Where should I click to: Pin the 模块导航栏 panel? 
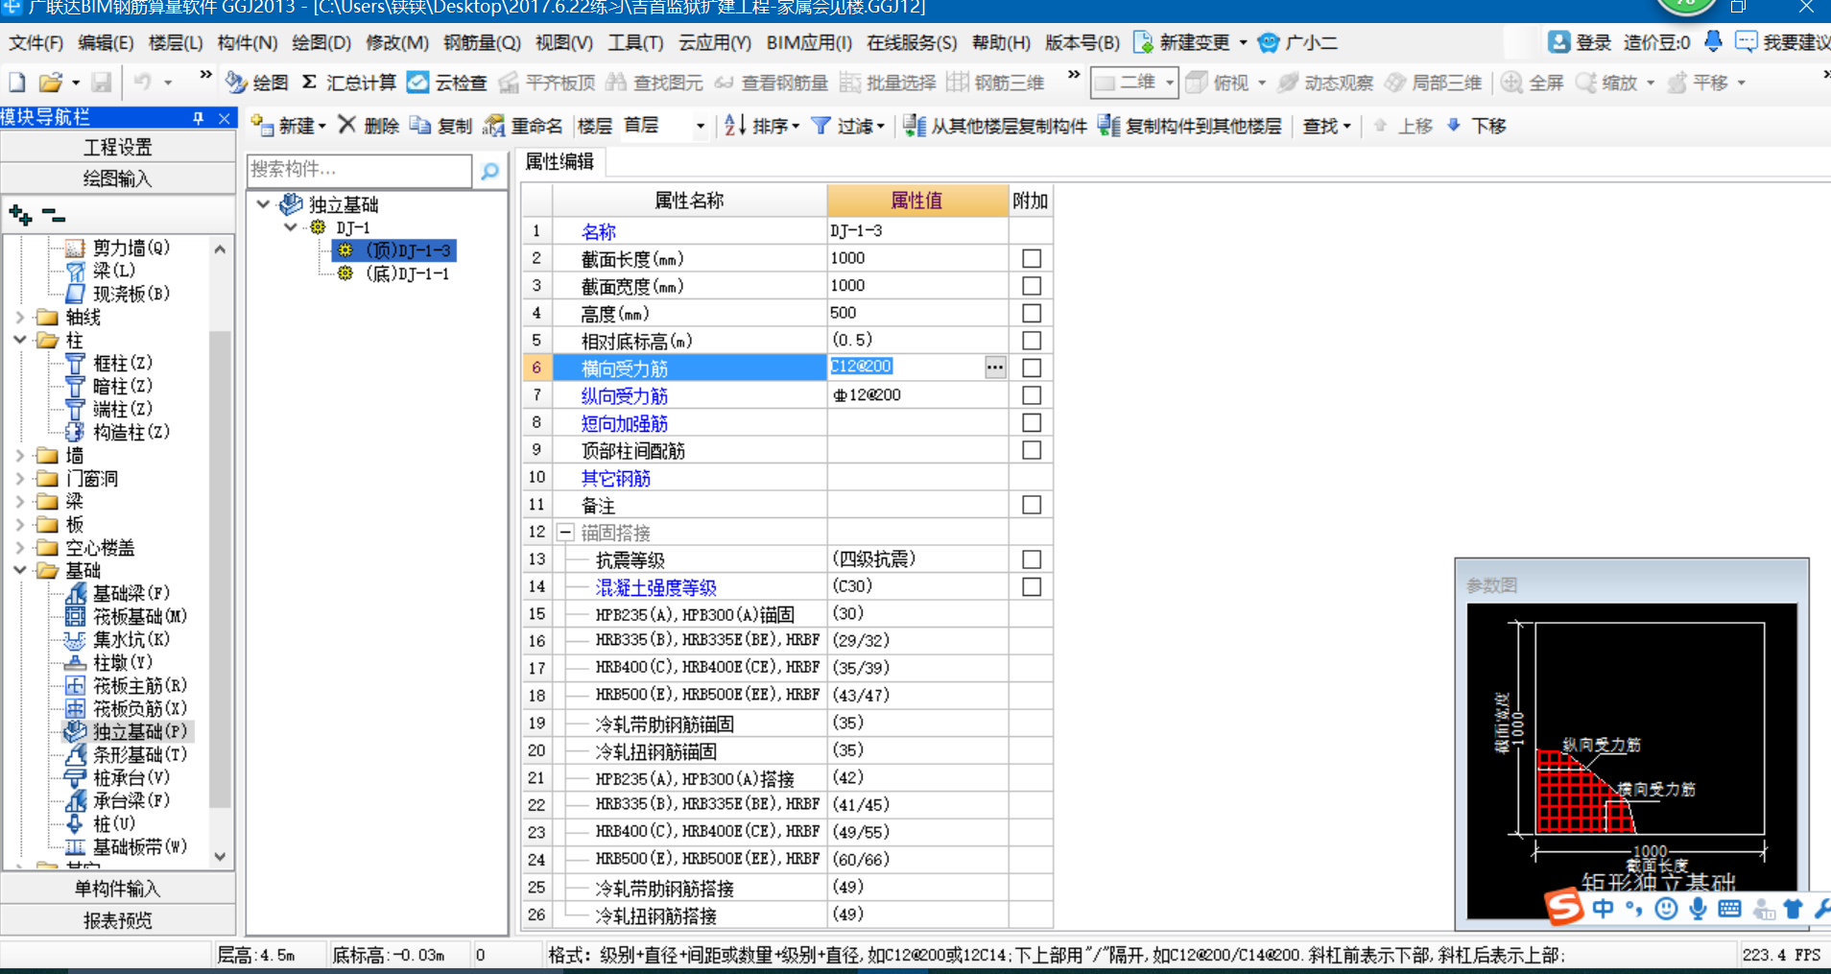tap(198, 118)
